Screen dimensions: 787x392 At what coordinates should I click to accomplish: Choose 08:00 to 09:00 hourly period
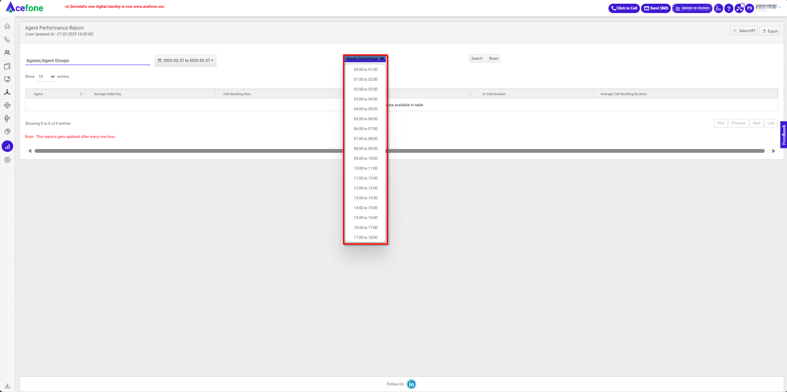(365, 149)
